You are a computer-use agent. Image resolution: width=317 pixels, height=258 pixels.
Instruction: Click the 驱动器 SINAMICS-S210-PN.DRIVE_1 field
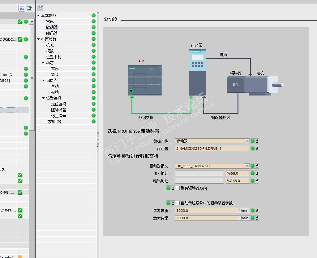pyautogui.click(x=212, y=149)
